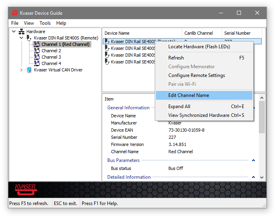Click the Canlib Channel column header
The width and height of the screenshot is (278, 221).
click(202, 33)
